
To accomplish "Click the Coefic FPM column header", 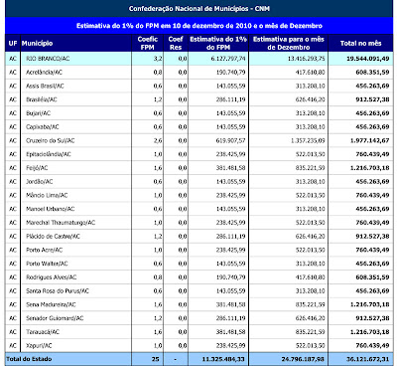I will 148,44.
